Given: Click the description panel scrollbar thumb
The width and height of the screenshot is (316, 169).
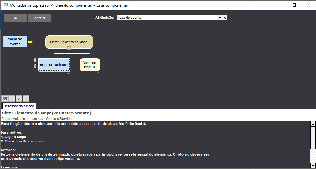Looking at the screenshot, I should point(313,138).
